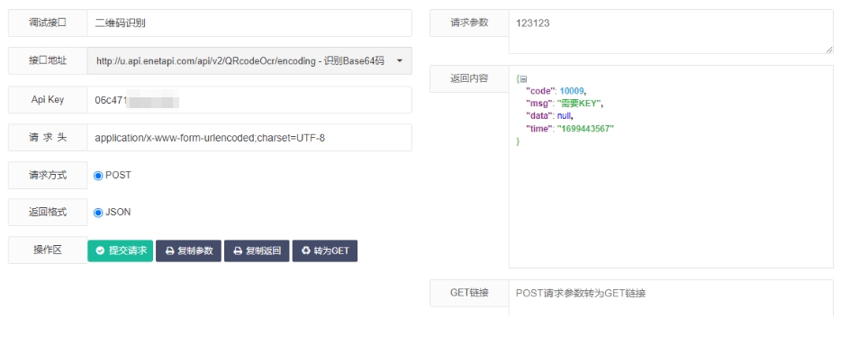Click the closing brace of JSON response
The height and width of the screenshot is (337, 841).
tap(518, 141)
